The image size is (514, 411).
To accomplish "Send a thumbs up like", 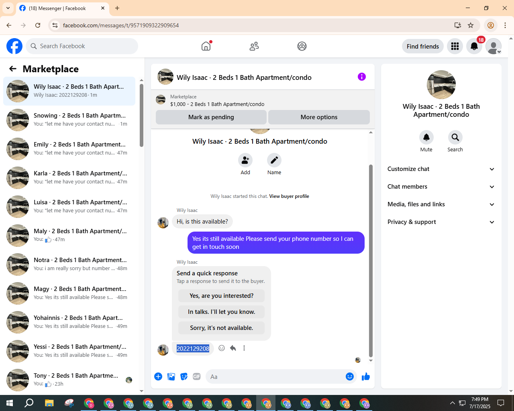I will (x=366, y=376).
